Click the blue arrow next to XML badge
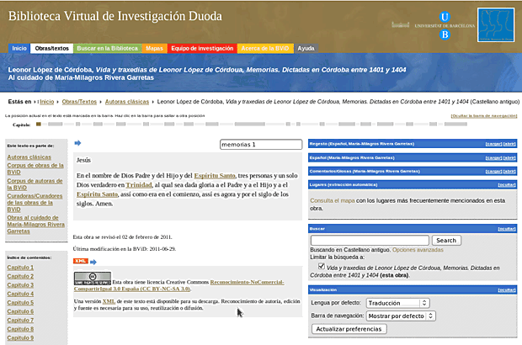Image resolution: width=522 pixels, height=345 pixels. (93, 261)
